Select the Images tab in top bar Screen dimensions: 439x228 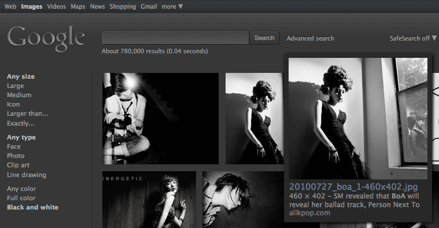[32, 6]
